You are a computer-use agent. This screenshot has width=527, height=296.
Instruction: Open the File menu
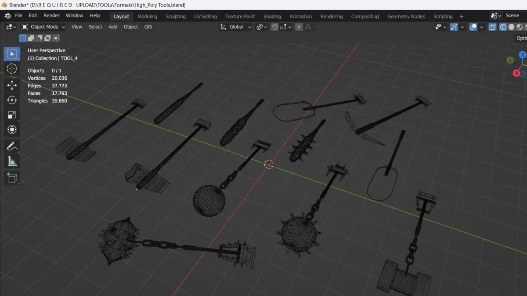[x=19, y=15]
